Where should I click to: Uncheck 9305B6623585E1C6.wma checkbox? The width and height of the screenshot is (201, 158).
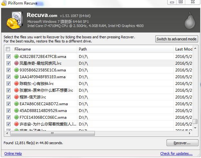point(8,70)
